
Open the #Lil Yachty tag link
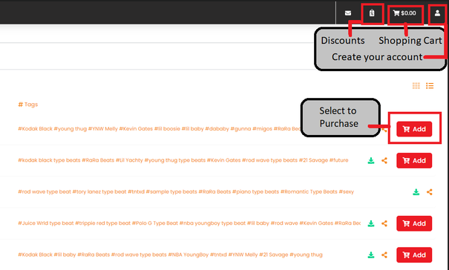pos(129,160)
